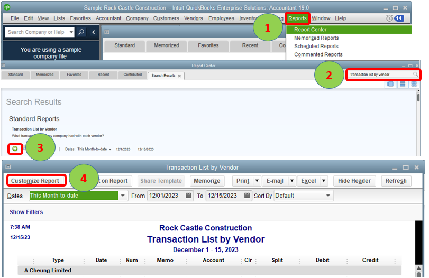The width and height of the screenshot is (429, 278).
Task: Select the large Favorites tab below the menu bar
Action: pos(208,45)
